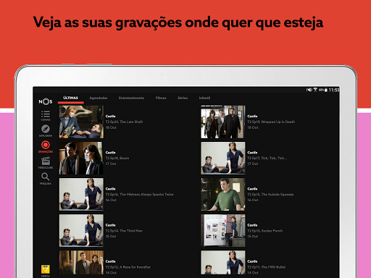The width and height of the screenshot is (371, 278).
Task: Select the red Gravações record icon
Action: [x=46, y=147]
